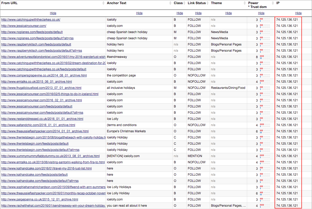The height and width of the screenshot is (209, 312).
Task: Open the sophiehannahrichardson.com lfwend link
Action: (53, 187)
